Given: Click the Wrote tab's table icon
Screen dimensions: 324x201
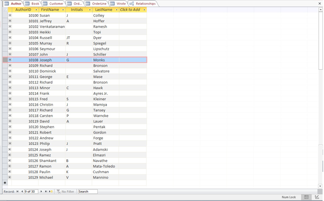Looking at the screenshot, I should 112,3.
